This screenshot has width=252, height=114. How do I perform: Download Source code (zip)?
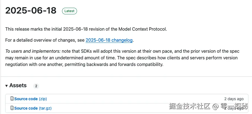(x=30, y=99)
